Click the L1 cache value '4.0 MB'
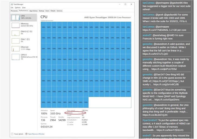 (x=84, y=122)
